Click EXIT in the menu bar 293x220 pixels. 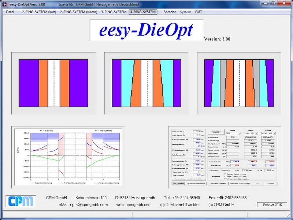tap(199, 12)
